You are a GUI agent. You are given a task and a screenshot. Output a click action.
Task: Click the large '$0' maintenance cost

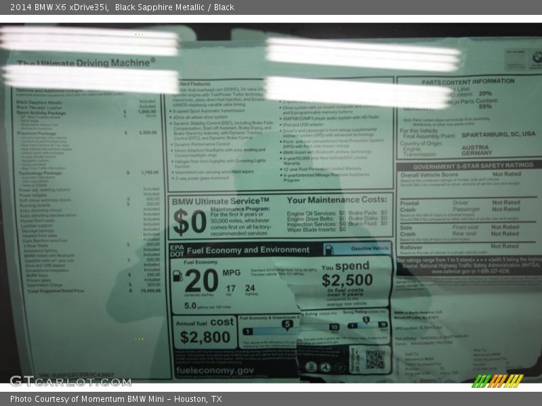(190, 222)
